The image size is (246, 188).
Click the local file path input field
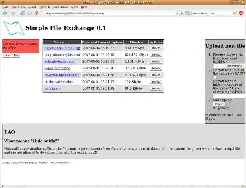pyautogui.click(x=219, y=66)
